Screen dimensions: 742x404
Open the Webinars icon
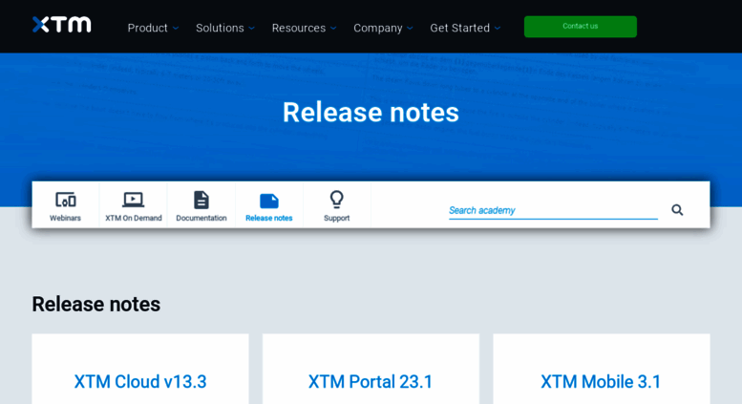tap(65, 200)
